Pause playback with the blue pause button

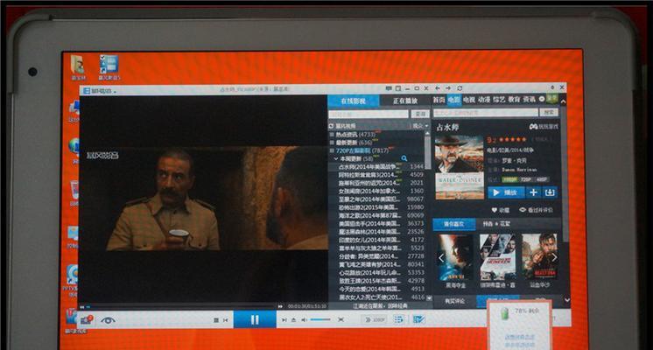tap(255, 319)
